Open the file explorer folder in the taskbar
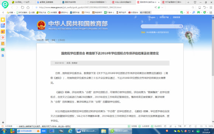This screenshot has height=134, width=214. pos(104,131)
